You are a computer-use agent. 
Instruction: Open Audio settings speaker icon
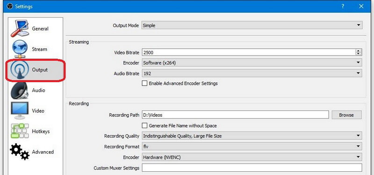[x=20, y=90]
